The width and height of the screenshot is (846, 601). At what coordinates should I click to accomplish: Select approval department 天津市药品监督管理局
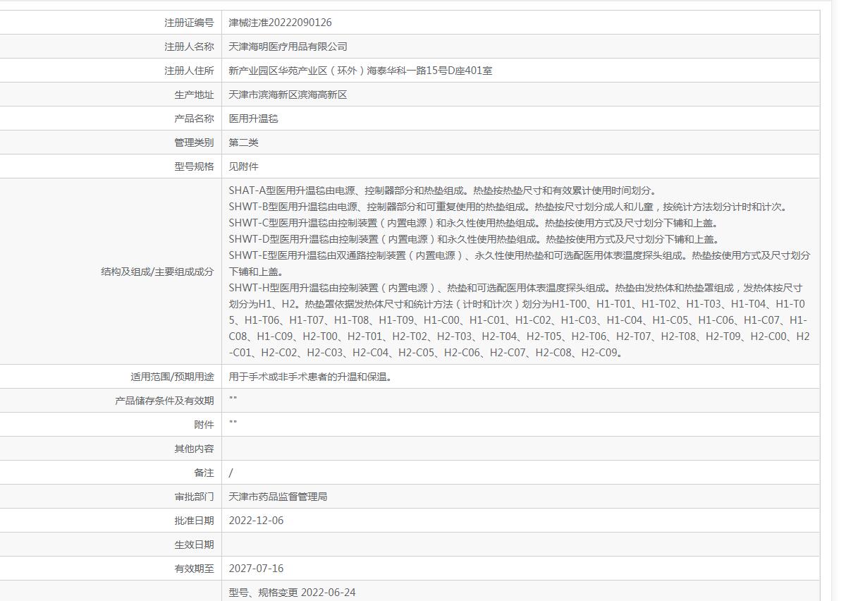click(278, 497)
